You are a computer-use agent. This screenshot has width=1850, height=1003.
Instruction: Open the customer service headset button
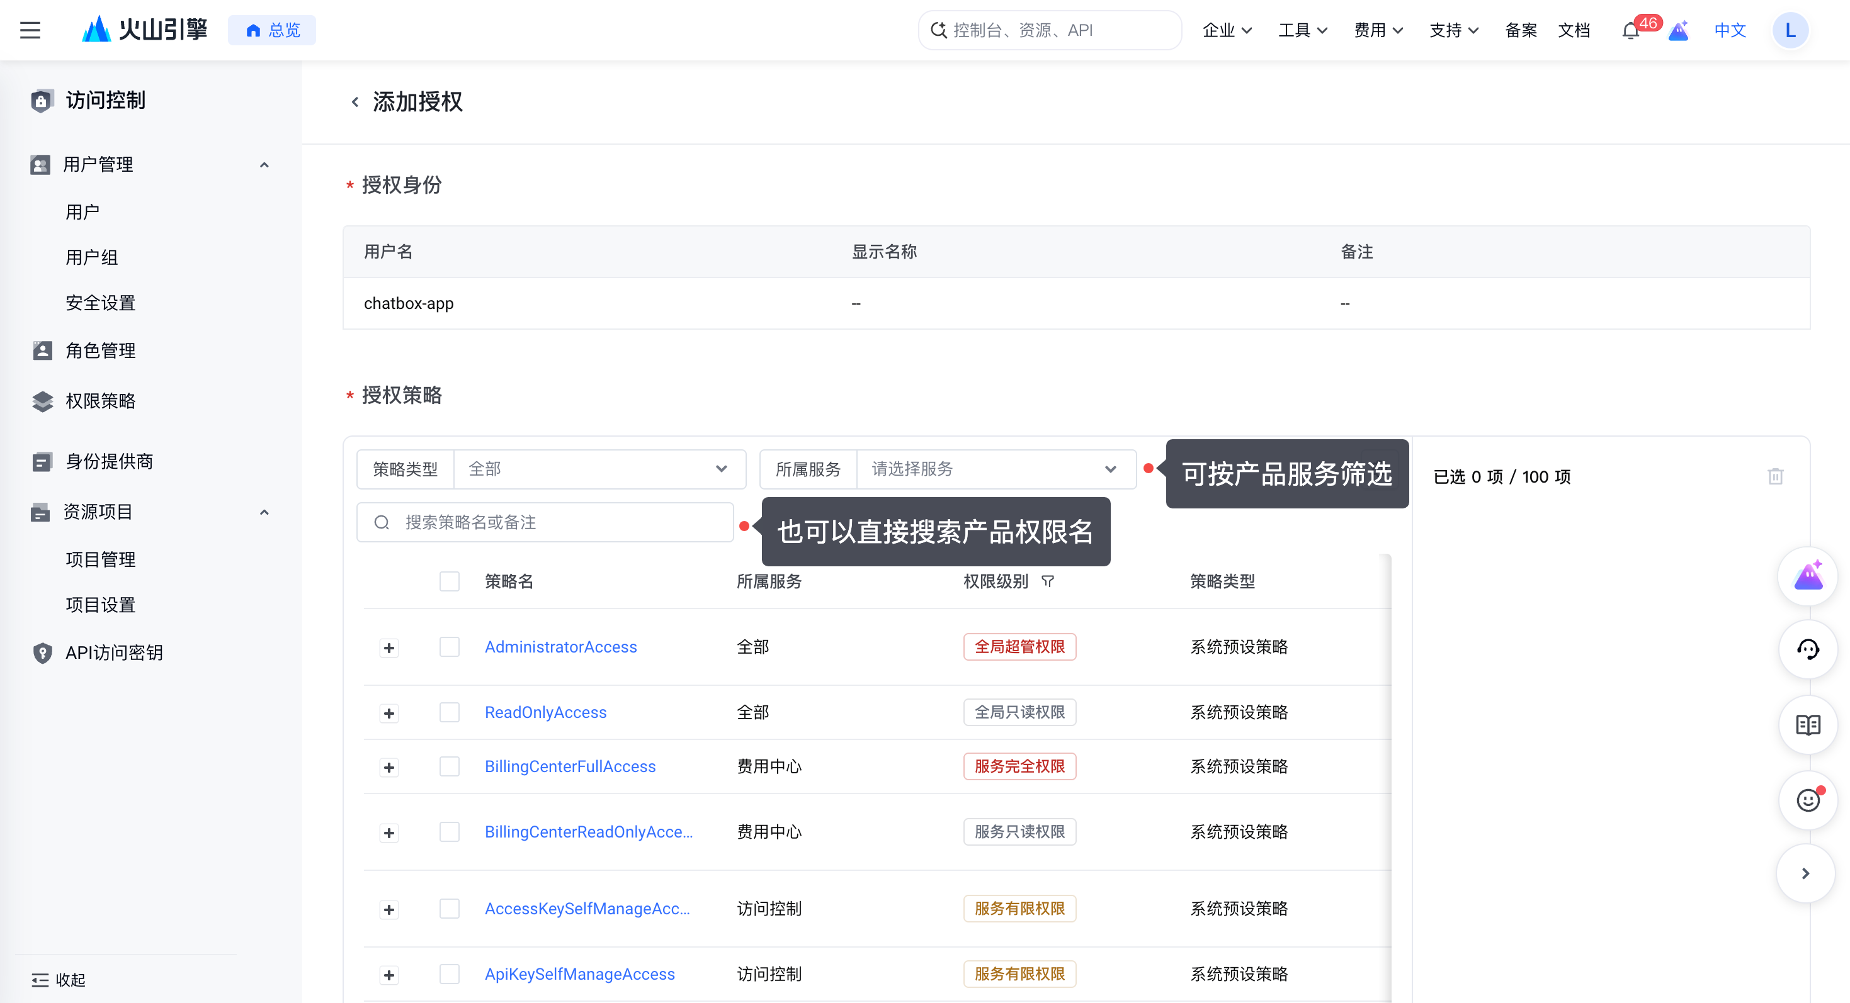tap(1808, 650)
